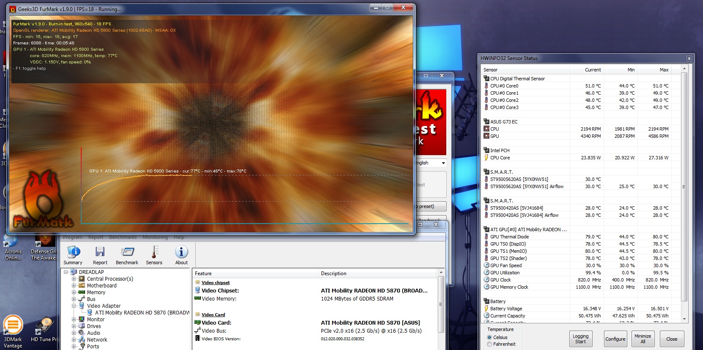Click the Max column header in sensors
The image size is (703, 350).
654,70
